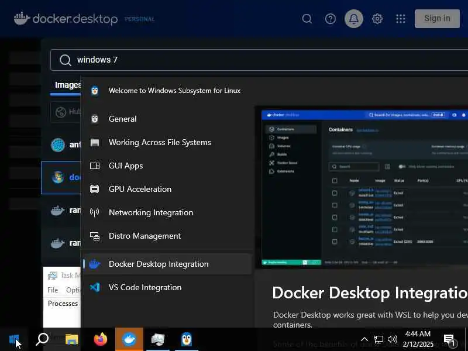Click the Docker Desktop logo in header
The height and width of the screenshot is (351, 468).
pyautogui.click(x=66, y=19)
